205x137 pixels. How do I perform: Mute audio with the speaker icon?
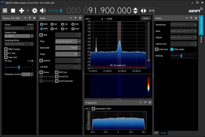tap(43, 11)
